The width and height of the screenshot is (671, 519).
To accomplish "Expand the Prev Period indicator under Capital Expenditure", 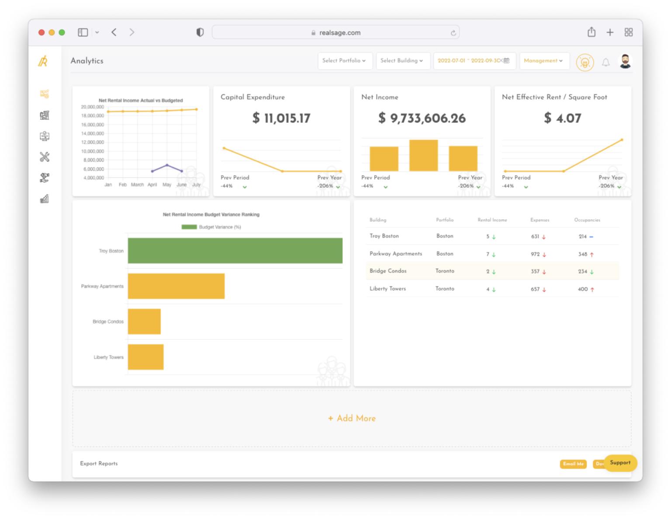I will [x=245, y=186].
